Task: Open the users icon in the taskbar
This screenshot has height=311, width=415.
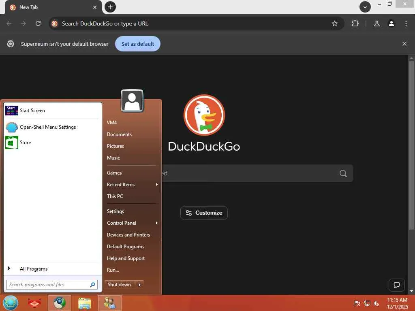Action: (x=109, y=303)
